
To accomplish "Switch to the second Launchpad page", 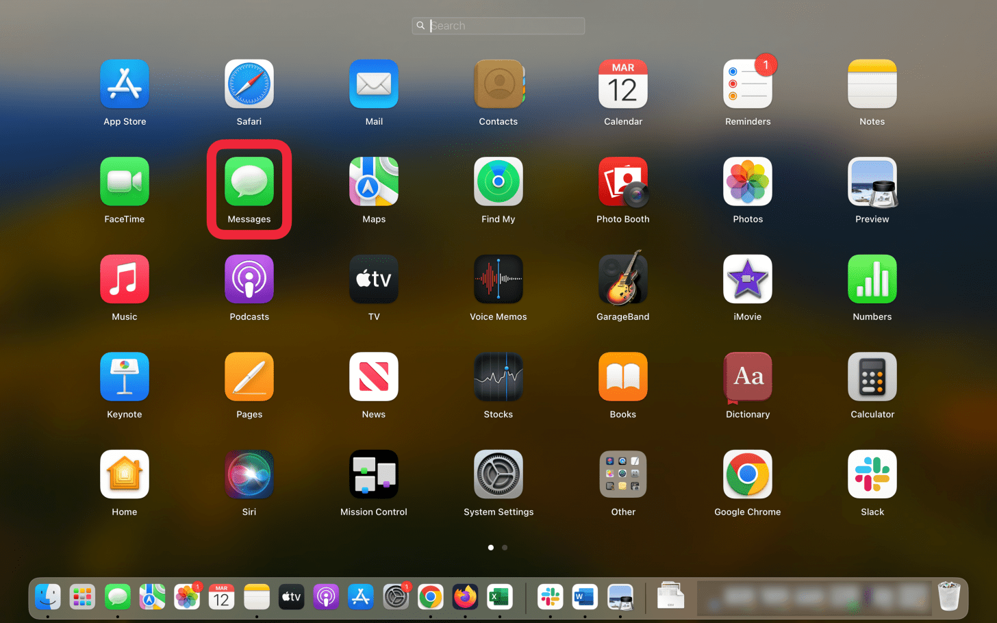I will 505,547.
